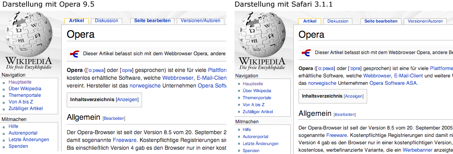Viewport: 453px width, 154px height.
Task: Follow the Werbebanner link in Safari view
Action: 417,150
